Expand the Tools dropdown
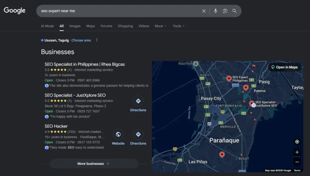This screenshot has height=176, width=310. pyautogui.click(x=179, y=26)
